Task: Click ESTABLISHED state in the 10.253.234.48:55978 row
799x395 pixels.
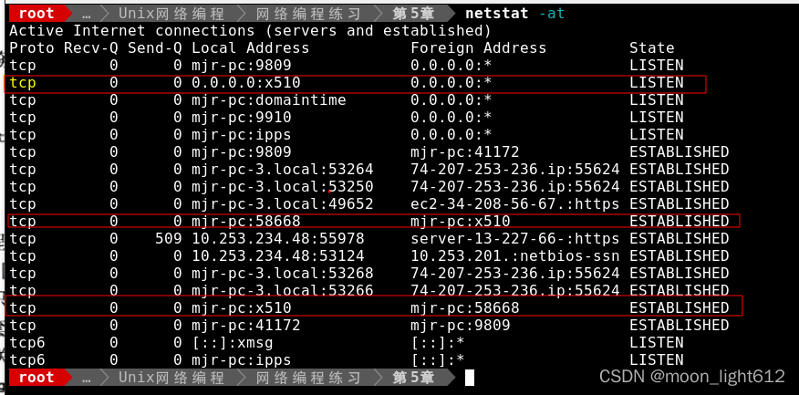Action: [680, 238]
